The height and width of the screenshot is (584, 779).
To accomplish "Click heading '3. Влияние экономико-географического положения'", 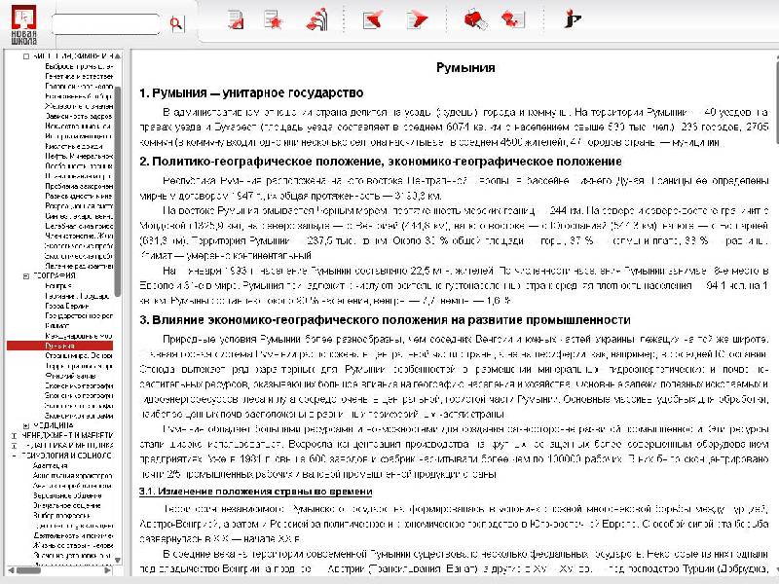I will point(385,320).
